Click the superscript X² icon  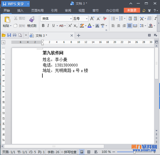click(x=70, y=26)
